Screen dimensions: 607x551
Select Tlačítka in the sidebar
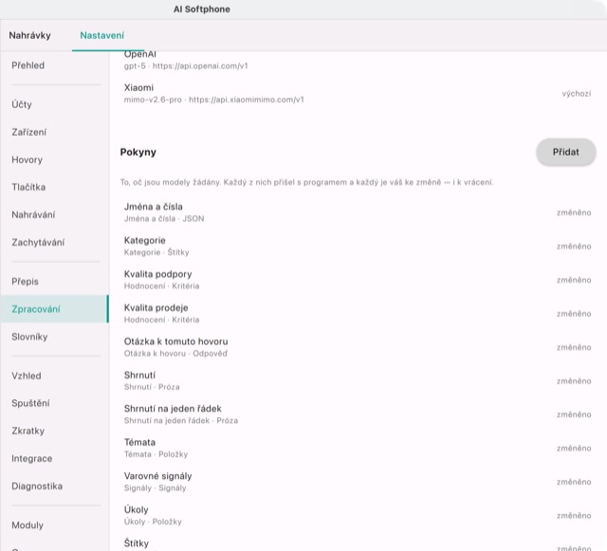click(x=54, y=187)
